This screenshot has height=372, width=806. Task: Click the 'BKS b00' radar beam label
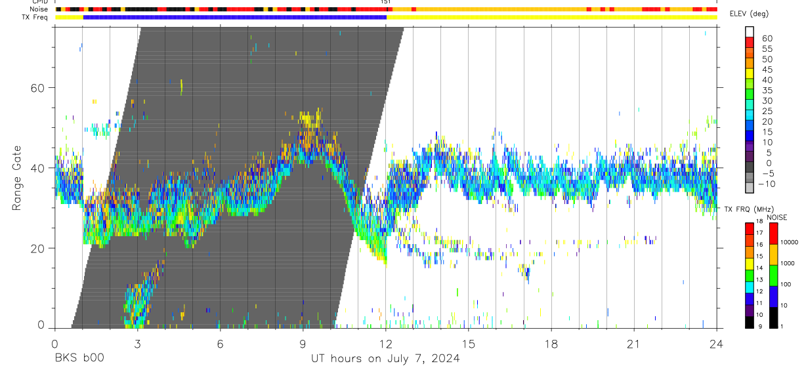[x=79, y=359]
